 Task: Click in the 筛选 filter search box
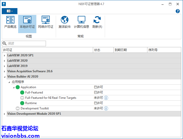pyautogui.click(x=26, y=43)
